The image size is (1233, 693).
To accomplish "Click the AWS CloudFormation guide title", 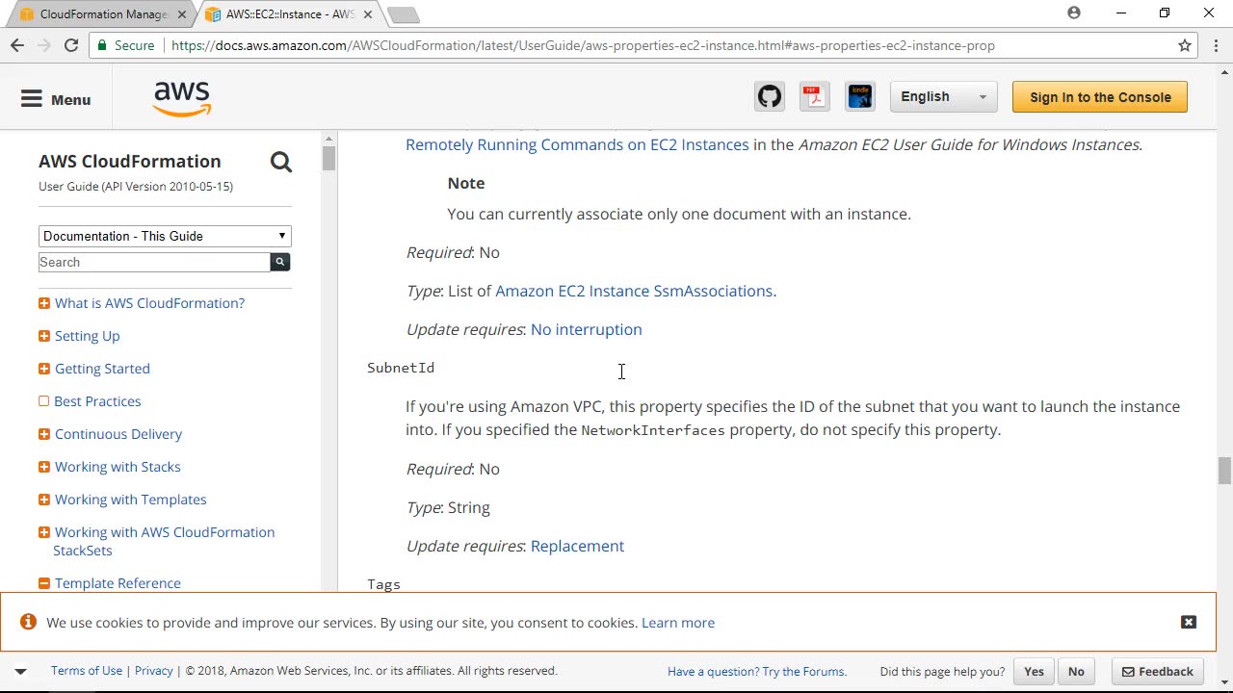I will pyautogui.click(x=130, y=161).
